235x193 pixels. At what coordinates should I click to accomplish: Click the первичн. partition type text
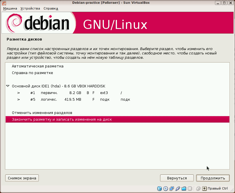49,93
